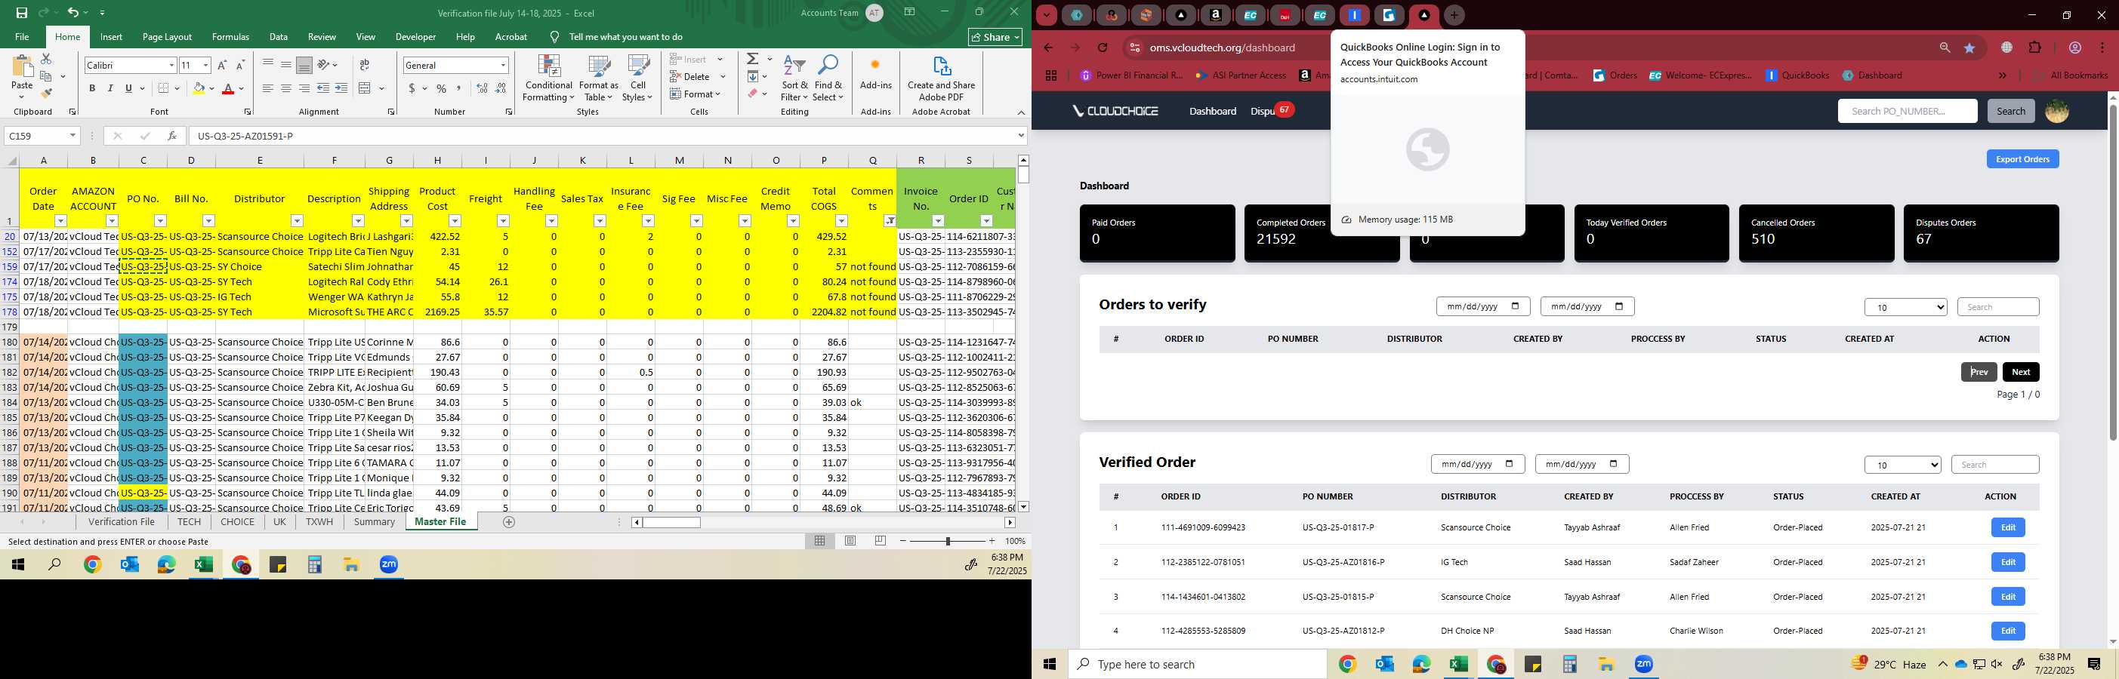Screen dimensions: 2119x679
Task: Click the Excel zoom slider handle
Action: (x=948, y=541)
